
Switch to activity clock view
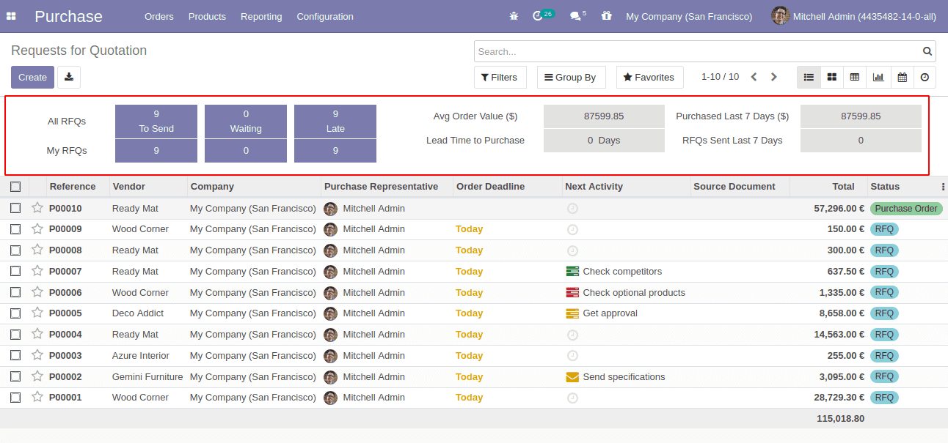tap(925, 77)
